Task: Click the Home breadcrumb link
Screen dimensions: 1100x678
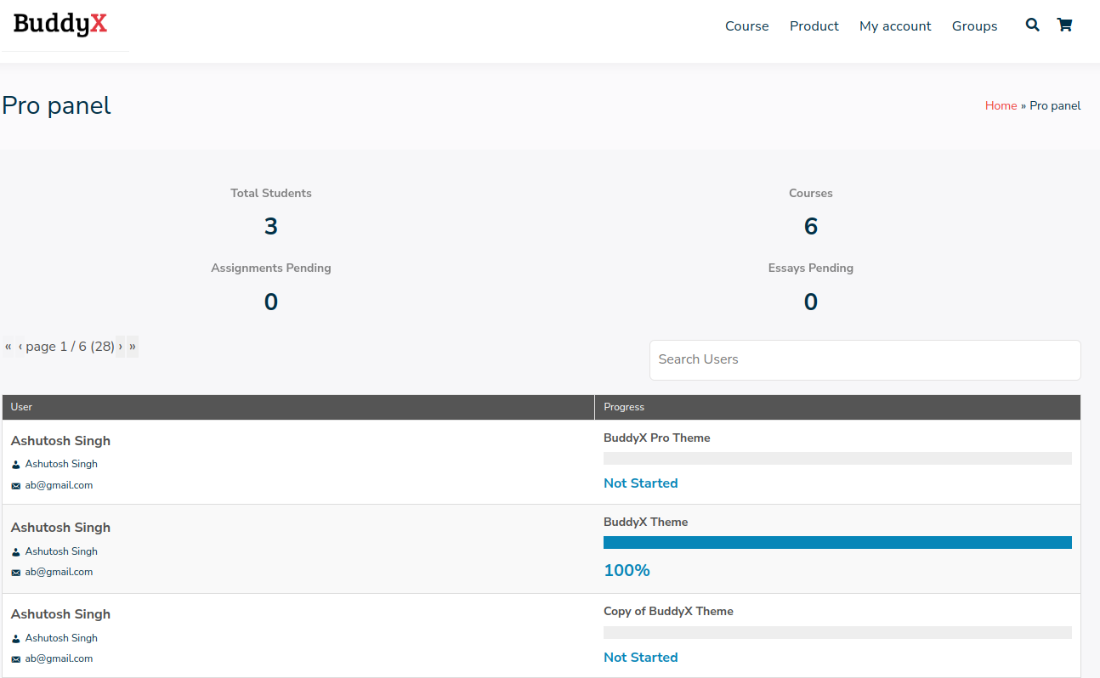Action: [1001, 105]
